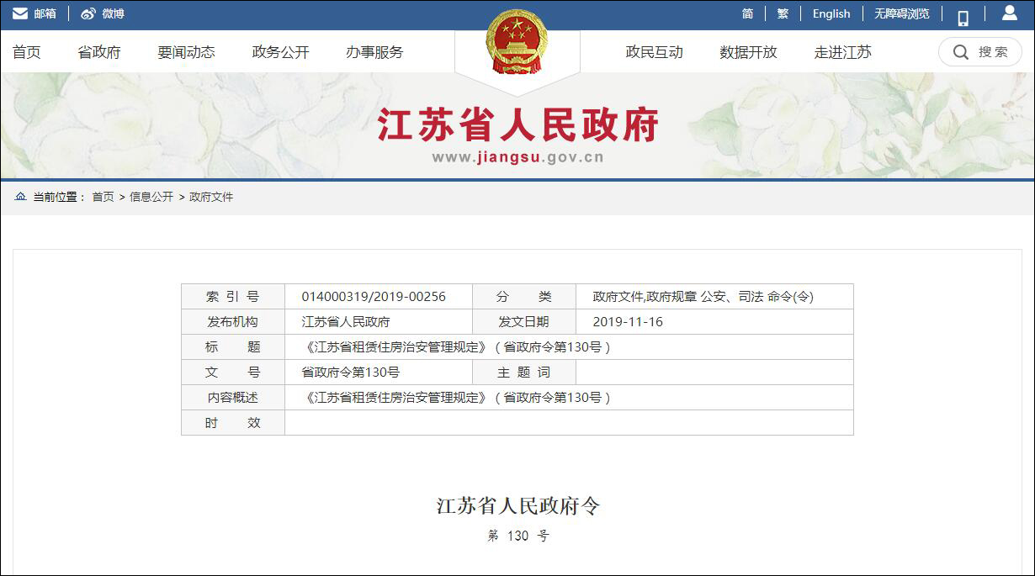Click the 文号 value 省政府令第130号
The height and width of the screenshot is (576, 1035).
[350, 373]
